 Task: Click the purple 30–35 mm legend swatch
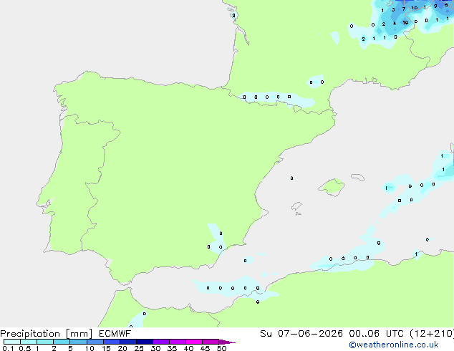(x=161, y=342)
